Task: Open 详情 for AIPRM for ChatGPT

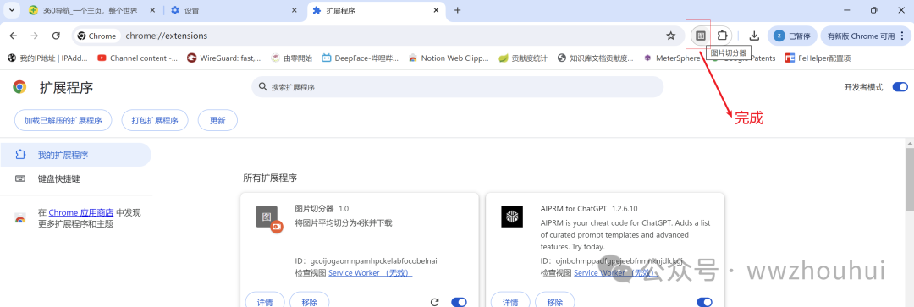Action: tap(510, 302)
